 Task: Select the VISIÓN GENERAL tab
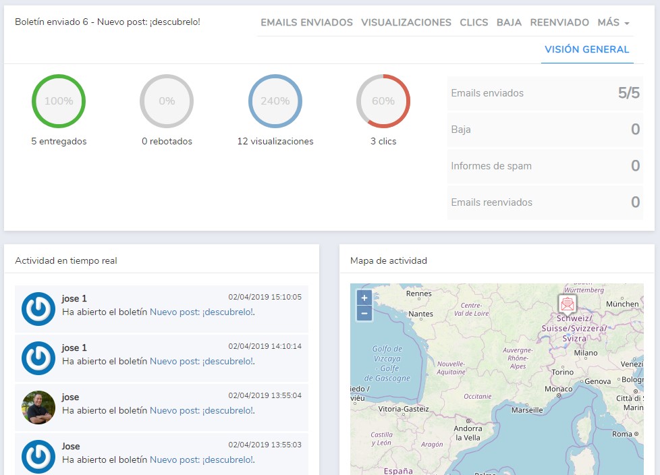[586, 49]
